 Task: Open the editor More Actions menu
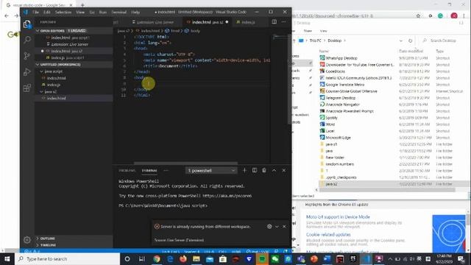(x=283, y=21)
